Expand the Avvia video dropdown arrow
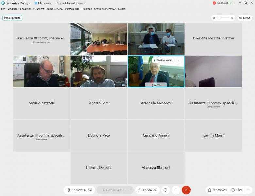This screenshot has height=196, width=255. pos(131,190)
